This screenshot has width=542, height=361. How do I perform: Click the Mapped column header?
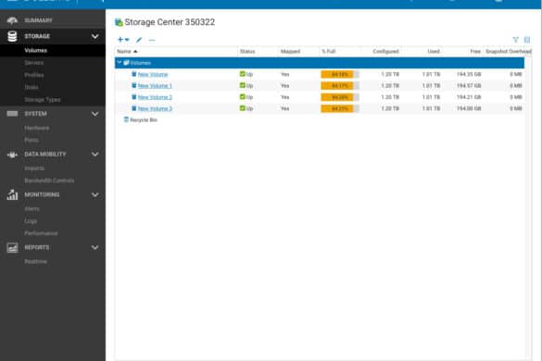pos(290,52)
